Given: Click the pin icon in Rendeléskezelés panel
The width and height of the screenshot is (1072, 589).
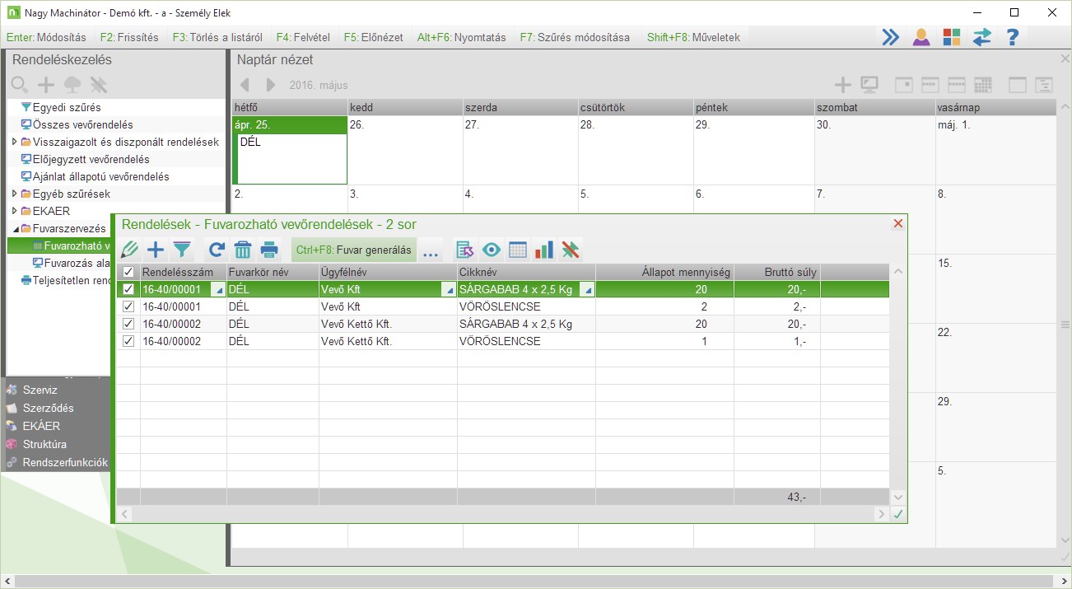Looking at the screenshot, I should (99, 85).
